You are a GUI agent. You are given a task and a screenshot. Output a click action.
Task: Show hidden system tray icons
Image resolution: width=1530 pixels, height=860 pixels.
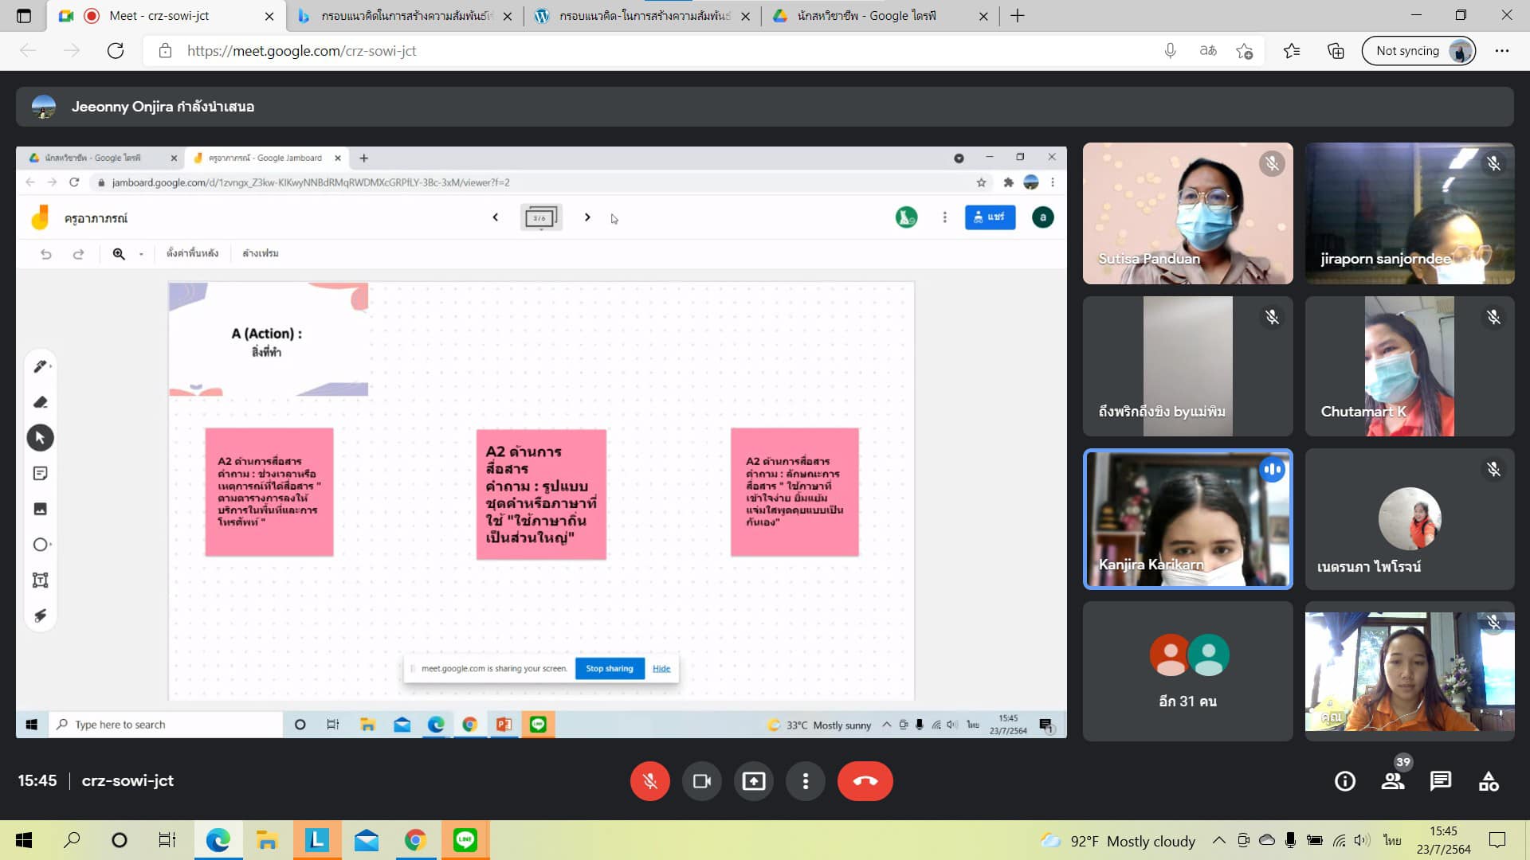click(x=1218, y=840)
